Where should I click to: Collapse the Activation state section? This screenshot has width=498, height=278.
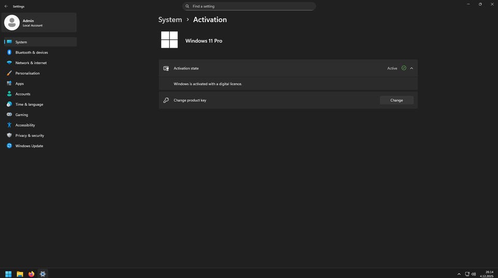pos(411,68)
